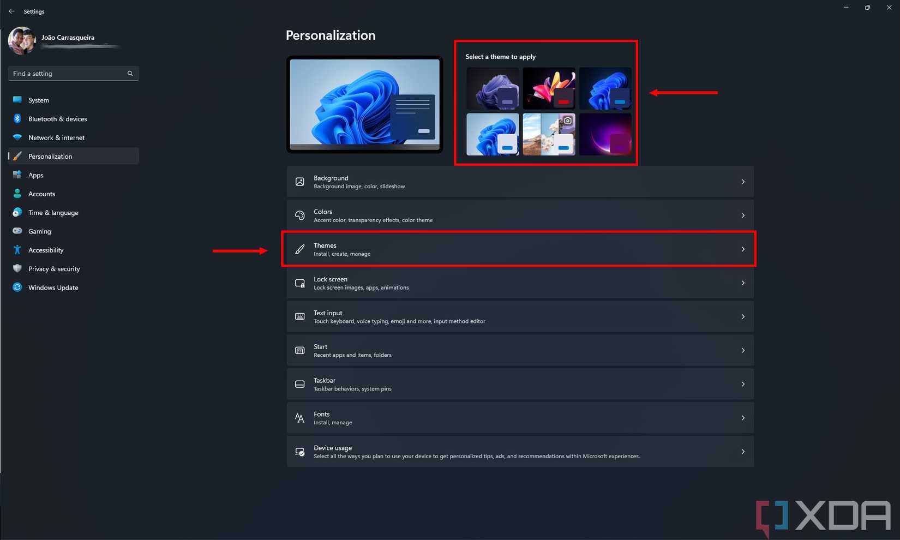Click the Colors settings icon
The width and height of the screenshot is (900, 540).
(299, 215)
